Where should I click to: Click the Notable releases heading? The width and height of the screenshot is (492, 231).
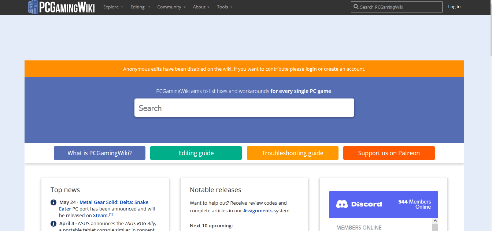click(x=215, y=190)
